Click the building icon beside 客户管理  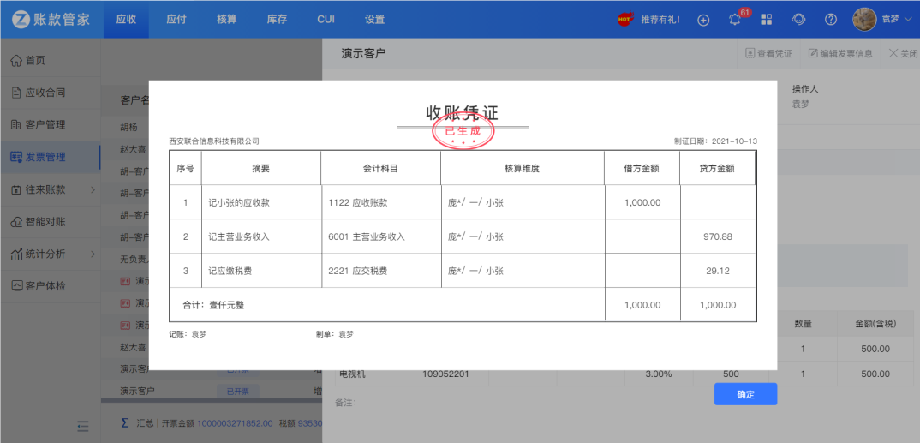[16, 124]
